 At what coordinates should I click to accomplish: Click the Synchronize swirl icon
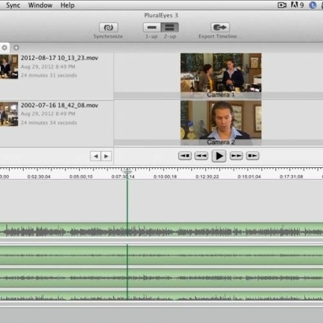tap(109, 28)
